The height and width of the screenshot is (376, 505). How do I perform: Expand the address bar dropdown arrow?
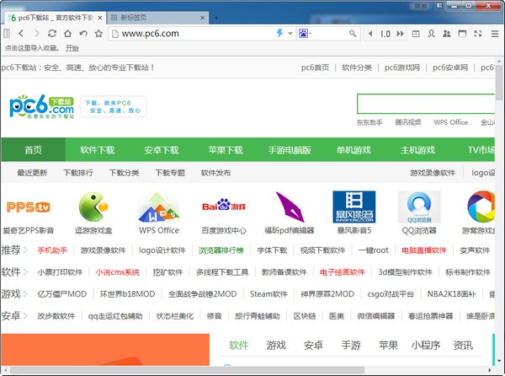[x=290, y=34]
